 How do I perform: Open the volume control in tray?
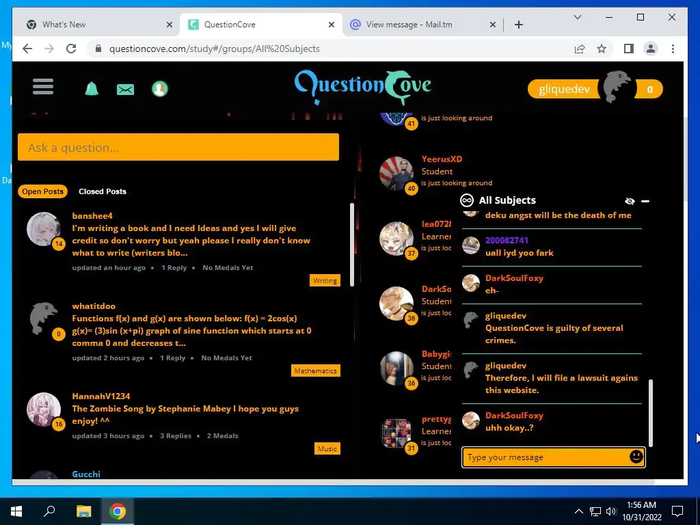(x=611, y=511)
